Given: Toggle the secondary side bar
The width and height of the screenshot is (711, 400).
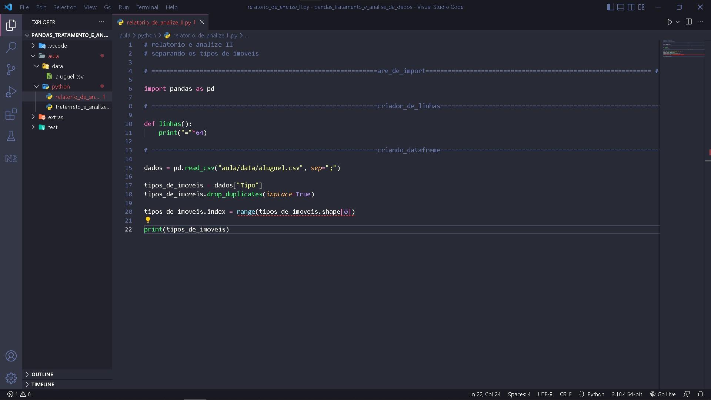Looking at the screenshot, I should click(x=631, y=7).
